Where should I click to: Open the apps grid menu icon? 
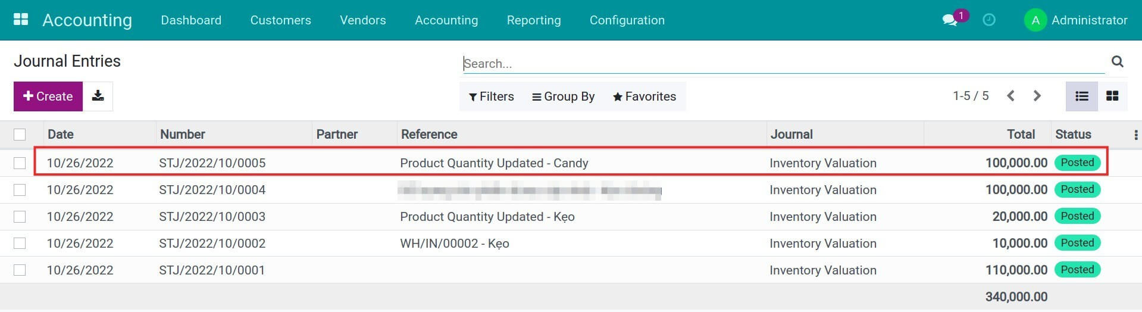(x=21, y=20)
